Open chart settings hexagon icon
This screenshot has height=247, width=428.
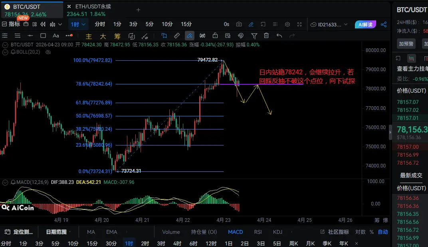(x=287, y=24)
